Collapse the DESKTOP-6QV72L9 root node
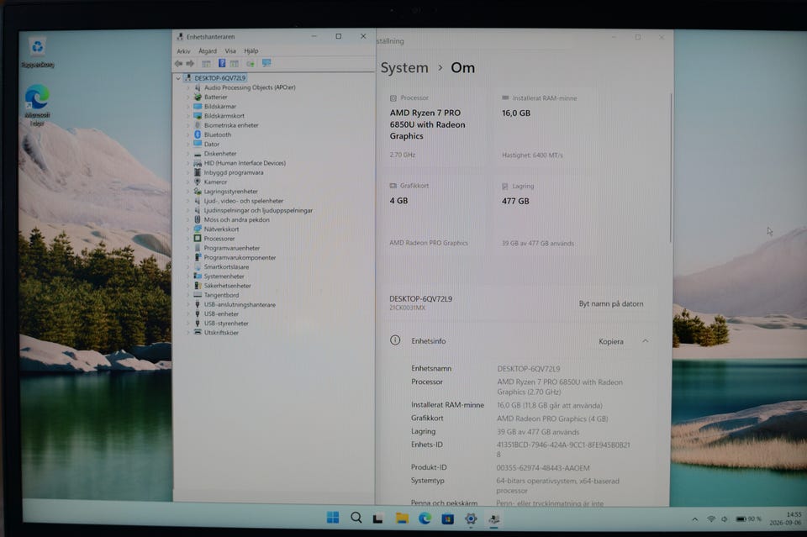Viewport: 807px width, 537px height. 178,78
